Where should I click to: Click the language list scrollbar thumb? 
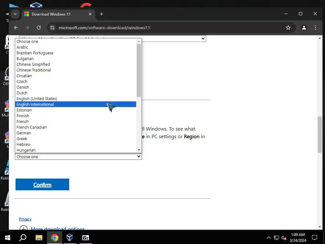click(x=139, y=70)
